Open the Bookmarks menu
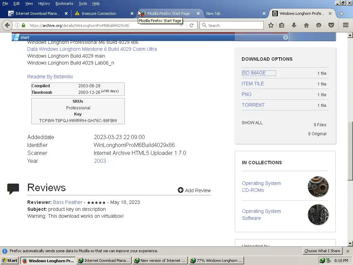This screenshot has width=353, height=265. 64,3
